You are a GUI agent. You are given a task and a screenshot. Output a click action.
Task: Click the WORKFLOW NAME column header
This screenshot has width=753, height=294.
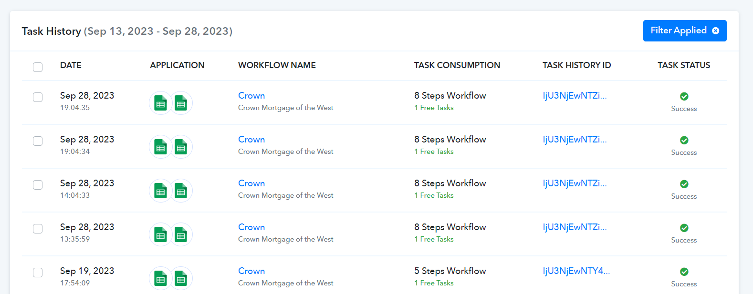(x=277, y=65)
